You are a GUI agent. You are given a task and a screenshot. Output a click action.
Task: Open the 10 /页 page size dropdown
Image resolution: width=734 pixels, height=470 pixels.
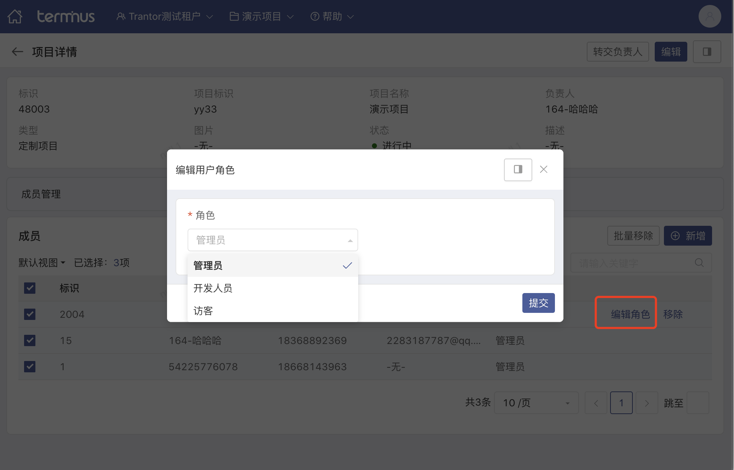point(536,403)
